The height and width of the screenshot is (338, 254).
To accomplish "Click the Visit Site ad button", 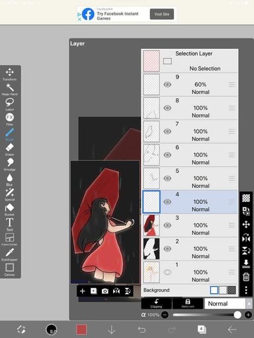I will pos(162,14).
